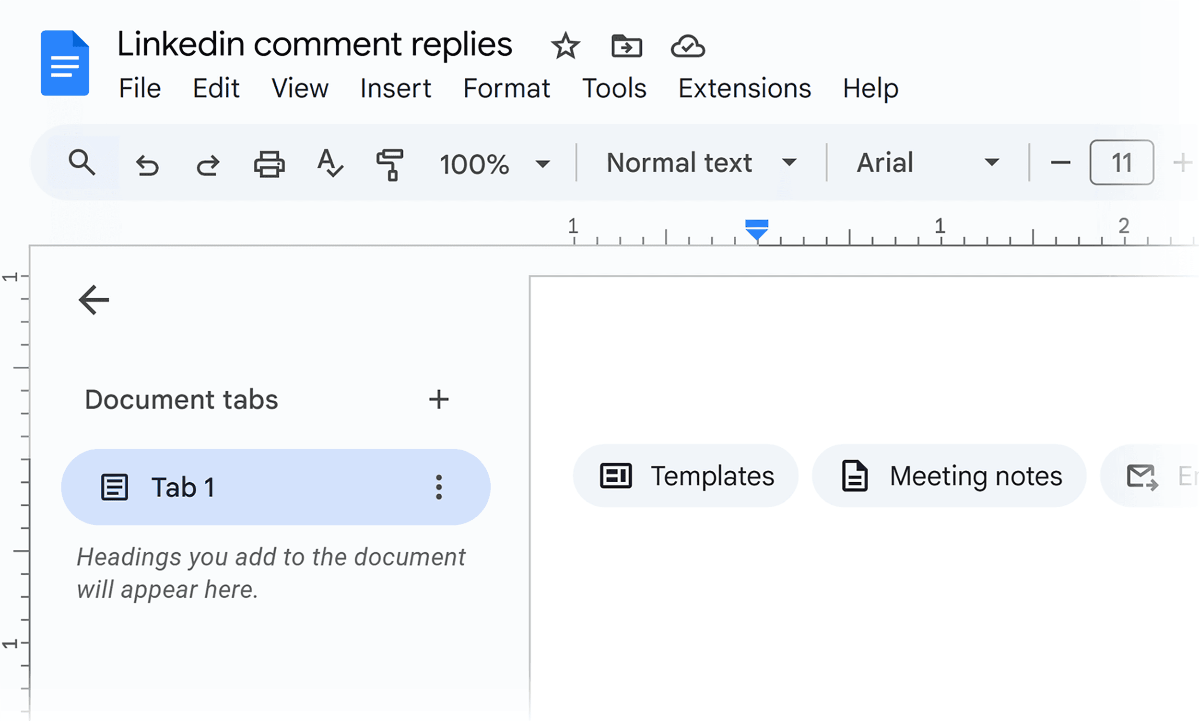Open the Extensions menu

tap(743, 88)
